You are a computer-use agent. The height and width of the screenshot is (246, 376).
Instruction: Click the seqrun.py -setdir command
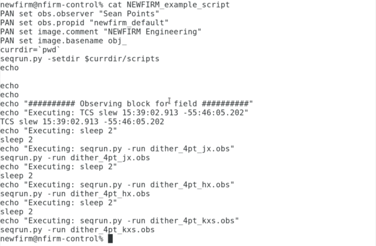pos(80,59)
